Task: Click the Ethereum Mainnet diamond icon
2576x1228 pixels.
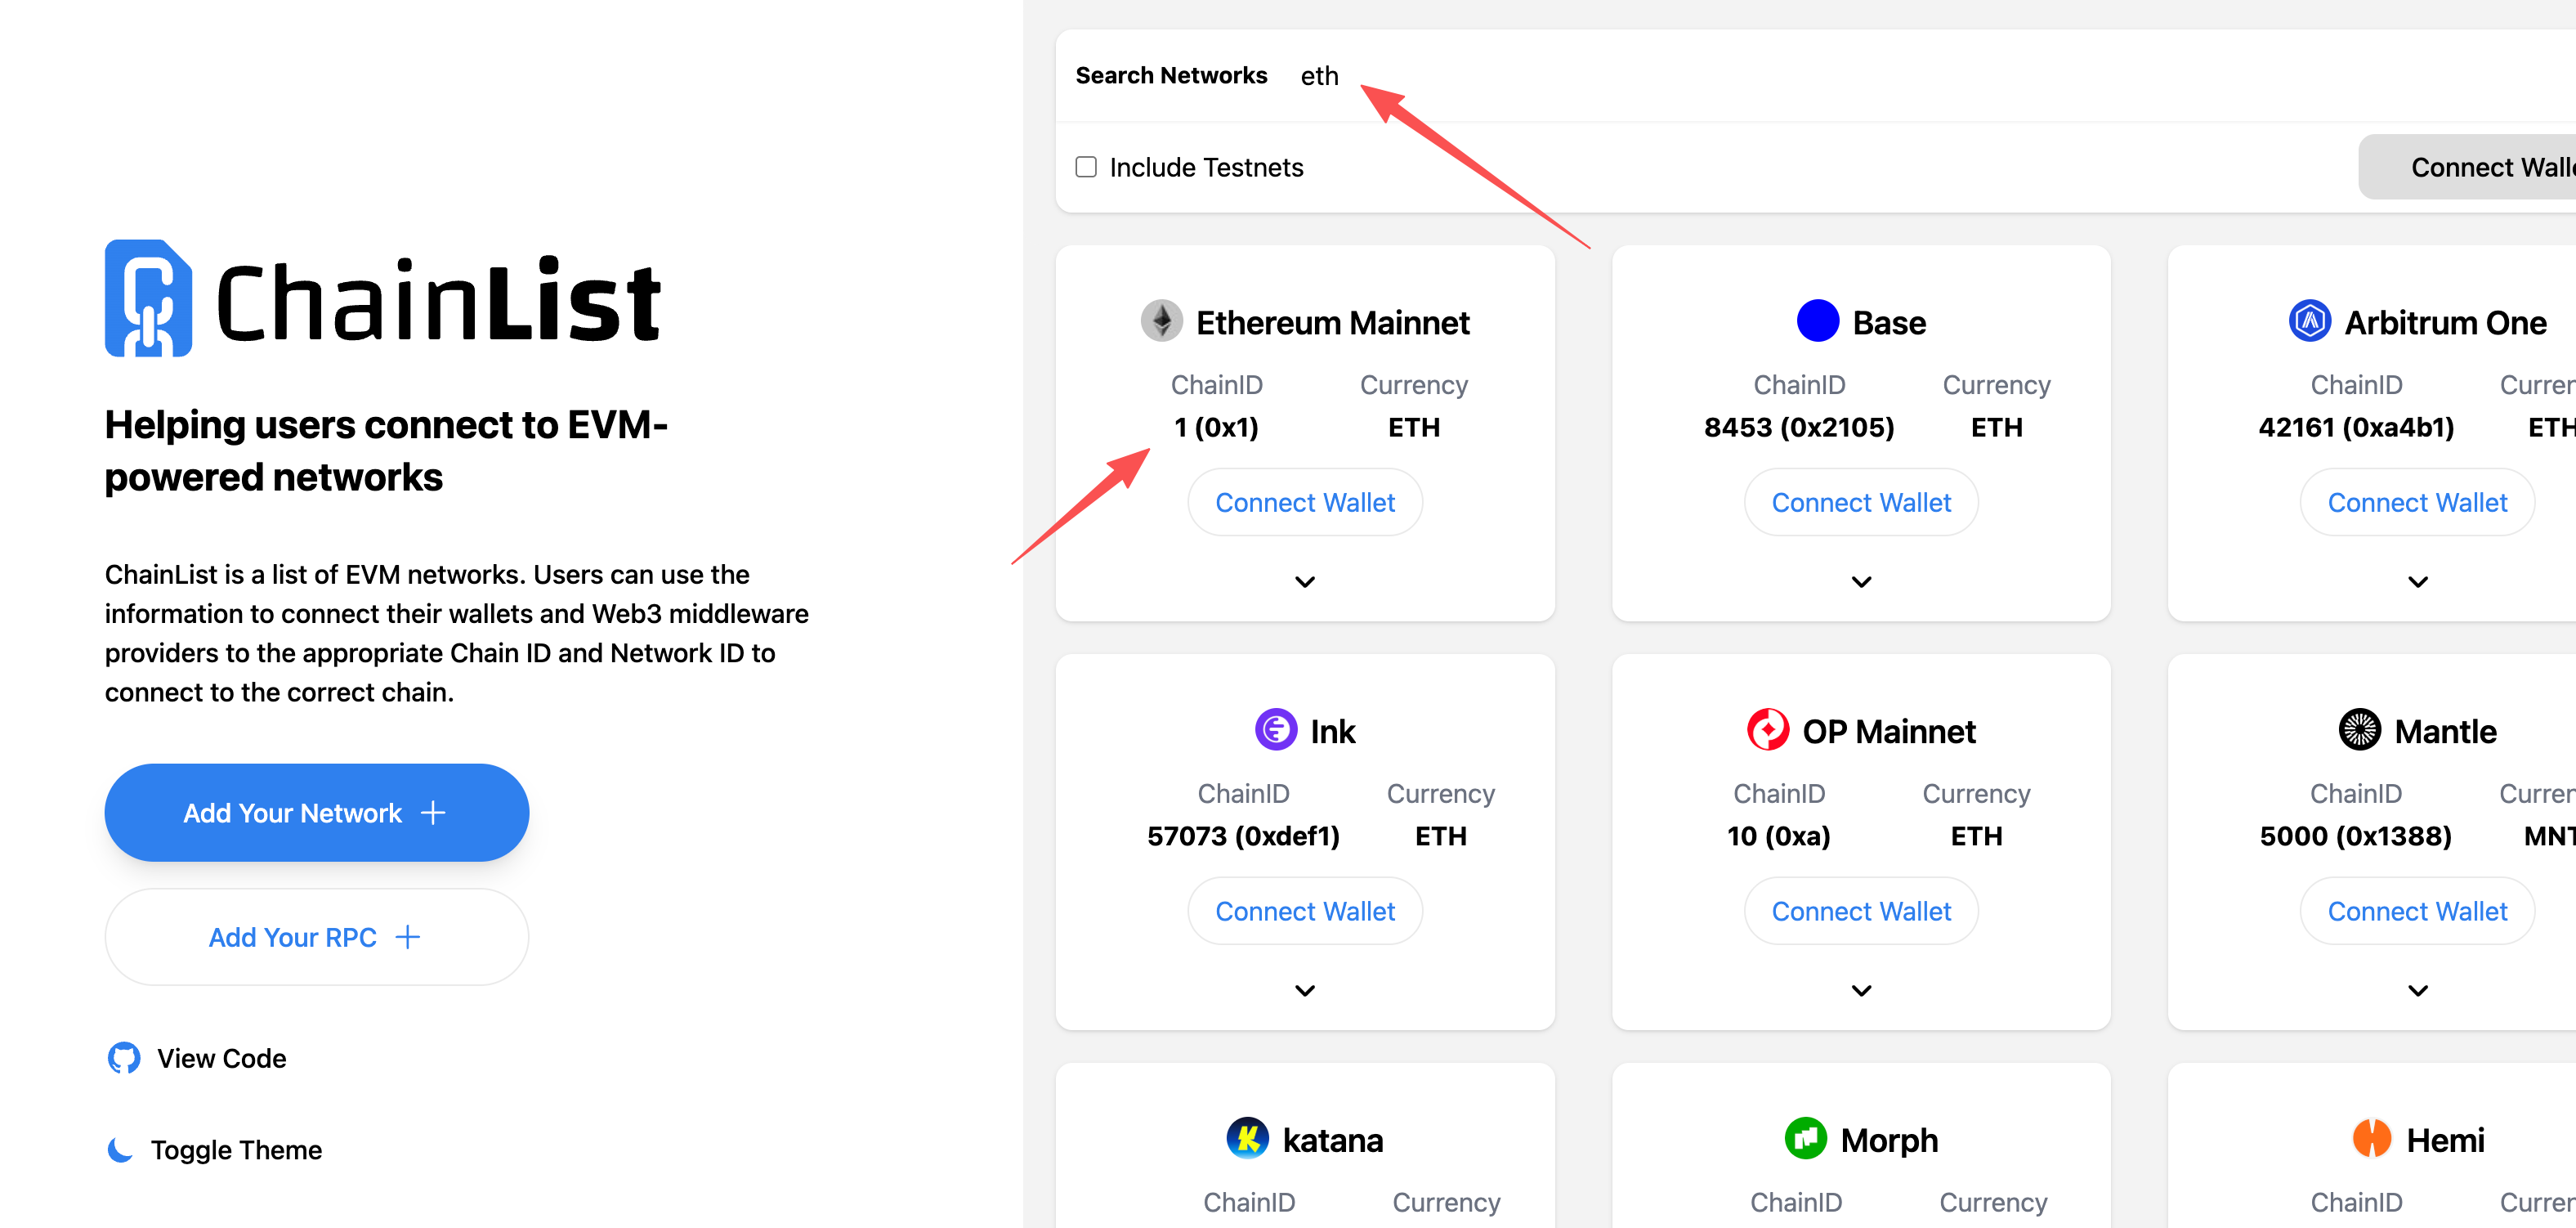Action: (1161, 322)
